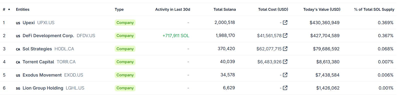Sort table by Entities column header
The image size is (403, 102).
22,9
